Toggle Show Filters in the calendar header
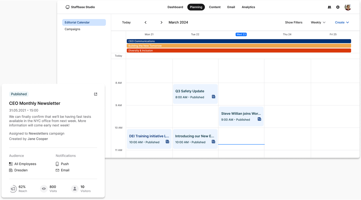The width and height of the screenshot is (361, 200). pos(294,22)
